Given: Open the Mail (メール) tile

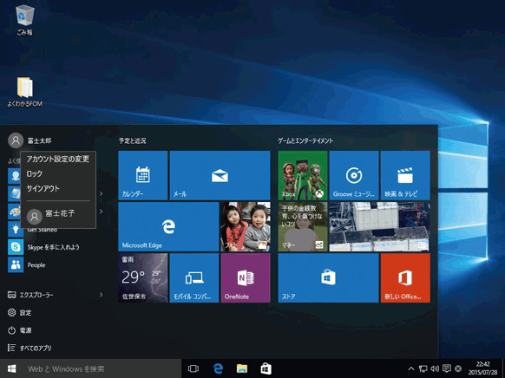Looking at the screenshot, I should pos(220,175).
